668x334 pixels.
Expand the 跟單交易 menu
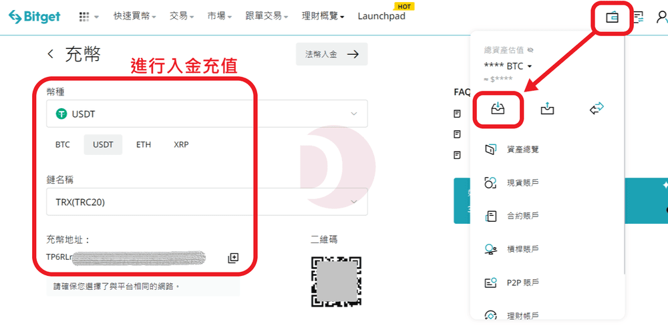(x=267, y=16)
